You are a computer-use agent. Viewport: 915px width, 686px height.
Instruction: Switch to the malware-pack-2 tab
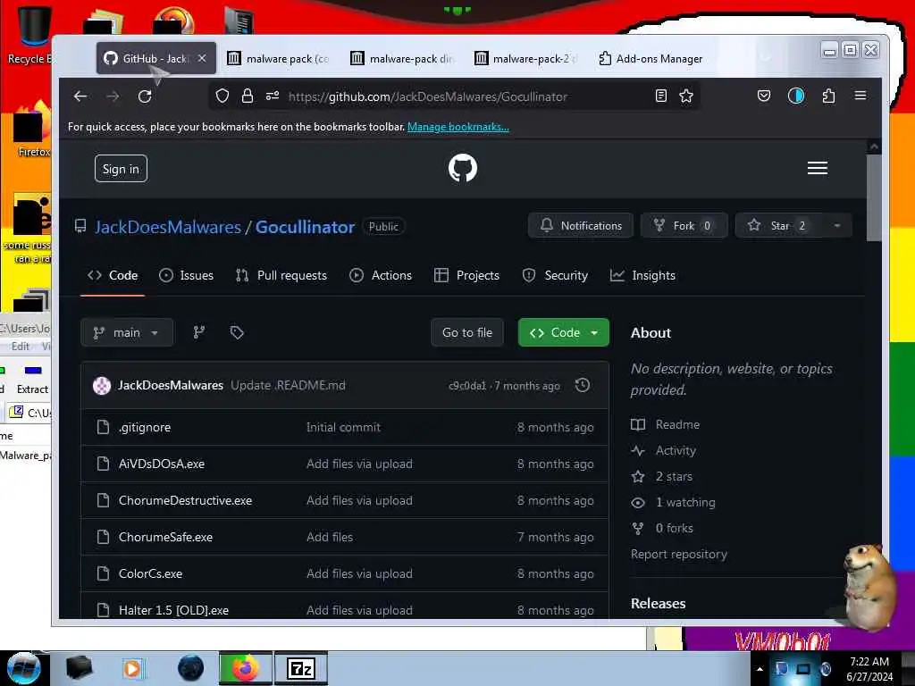[x=525, y=58]
